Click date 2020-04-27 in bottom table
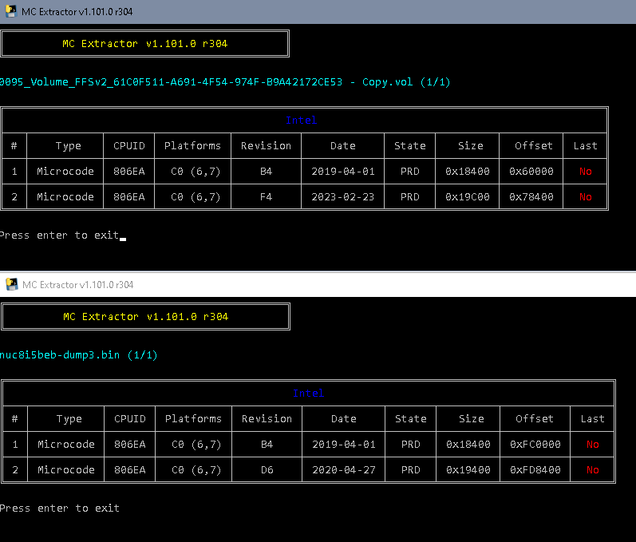Viewport: 636px width, 542px height. [x=344, y=470]
